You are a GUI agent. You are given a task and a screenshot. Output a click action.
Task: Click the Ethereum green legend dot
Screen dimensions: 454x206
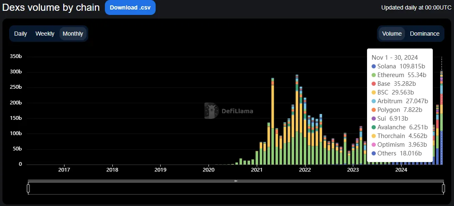pos(374,75)
